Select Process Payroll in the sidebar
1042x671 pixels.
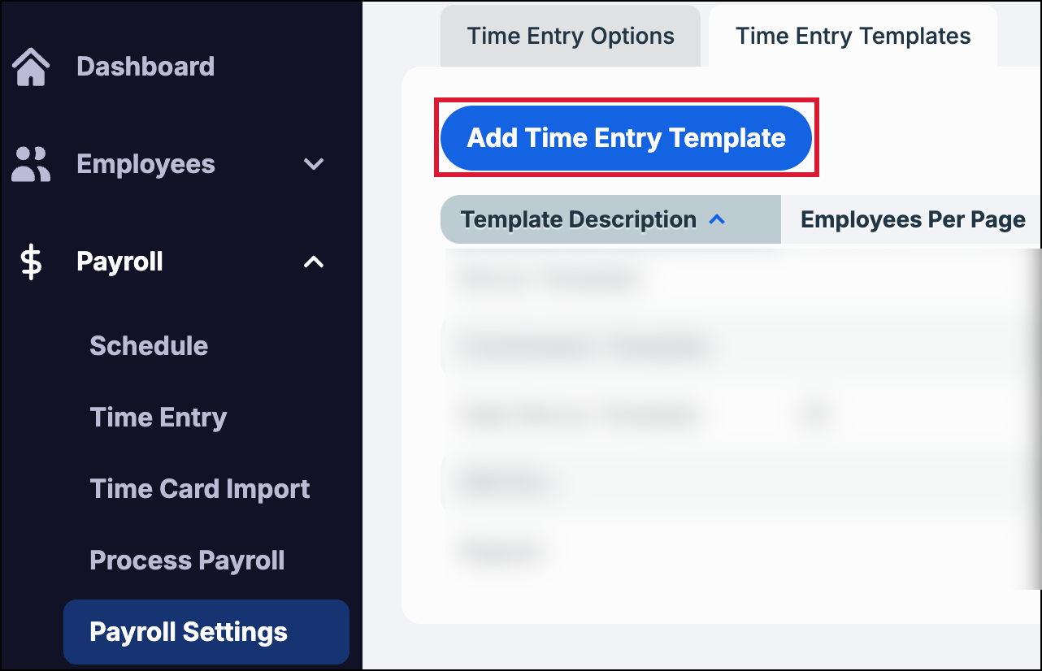[187, 561]
